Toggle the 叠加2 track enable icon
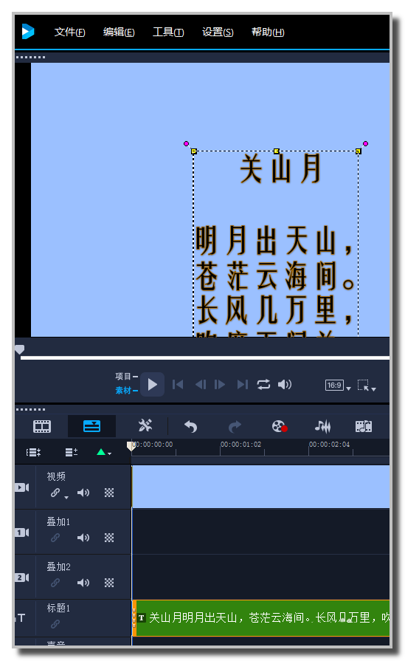Image resolution: width=405 pixels, height=661 pixels. [x=22, y=578]
